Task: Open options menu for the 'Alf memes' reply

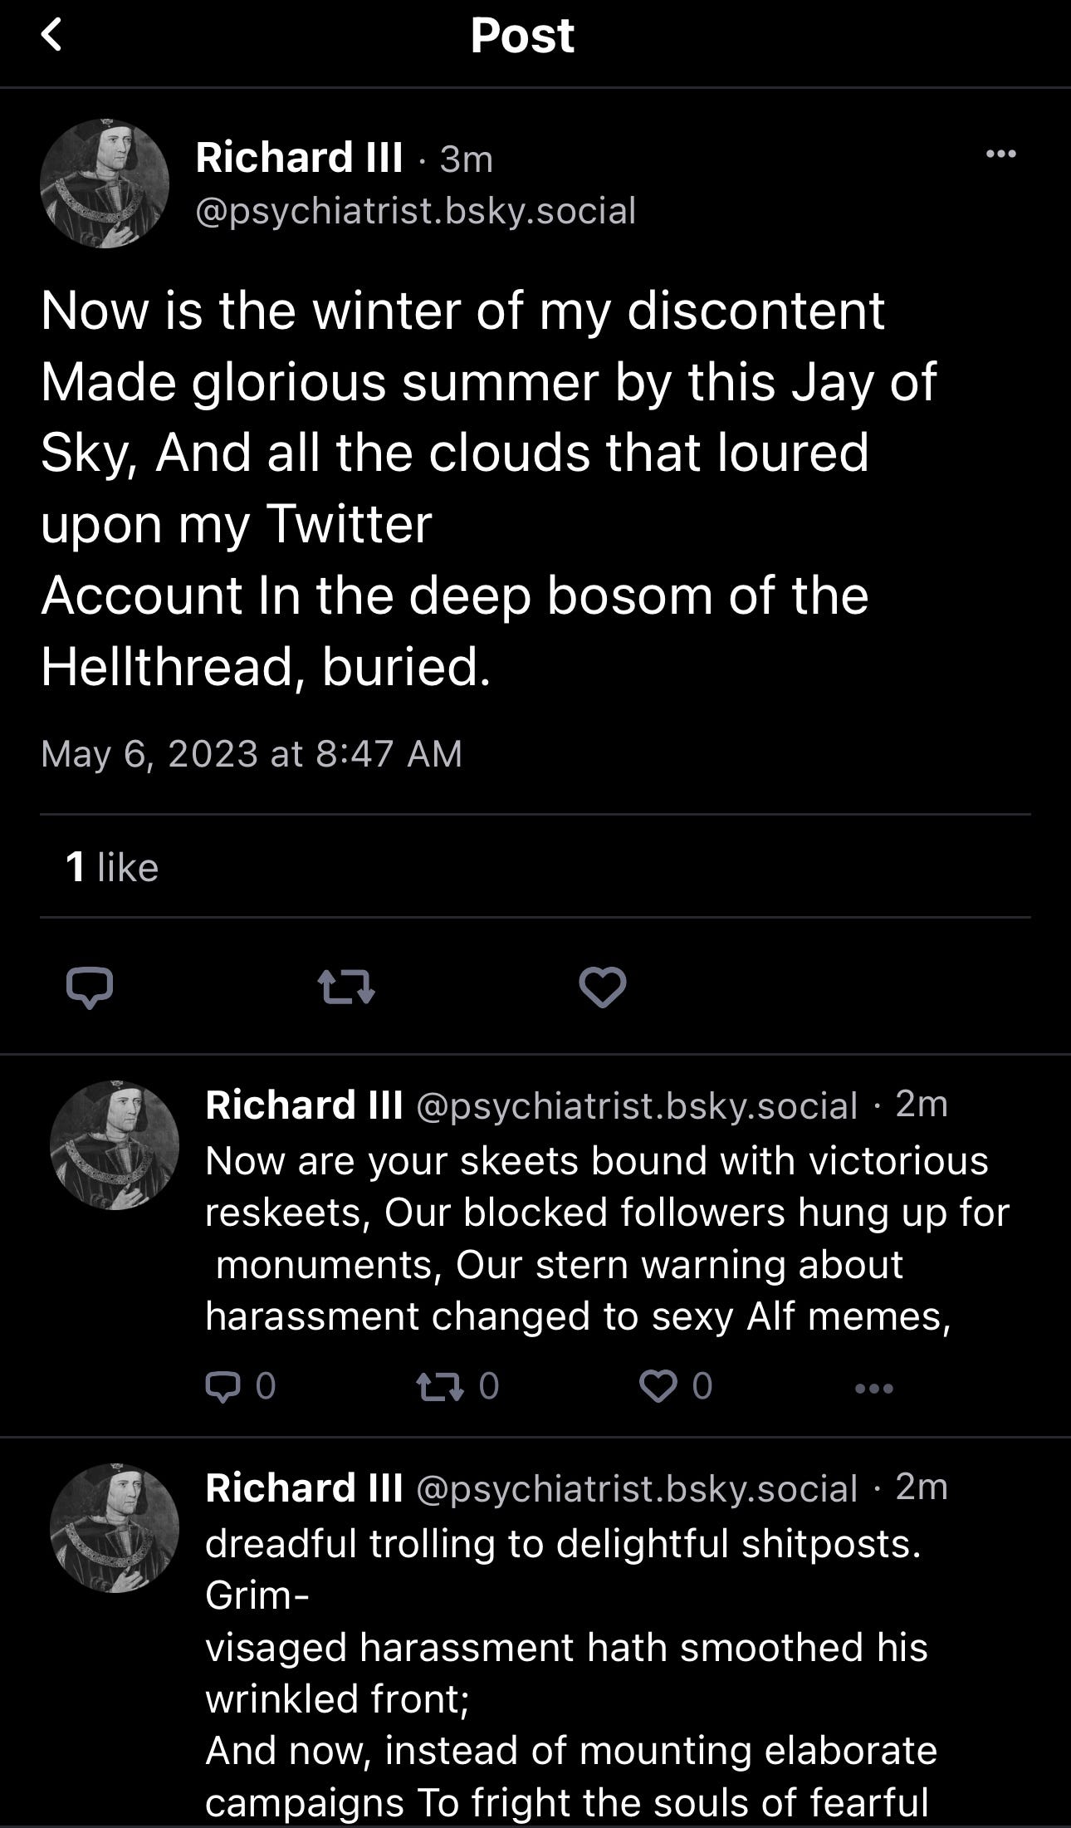Action: click(873, 1388)
